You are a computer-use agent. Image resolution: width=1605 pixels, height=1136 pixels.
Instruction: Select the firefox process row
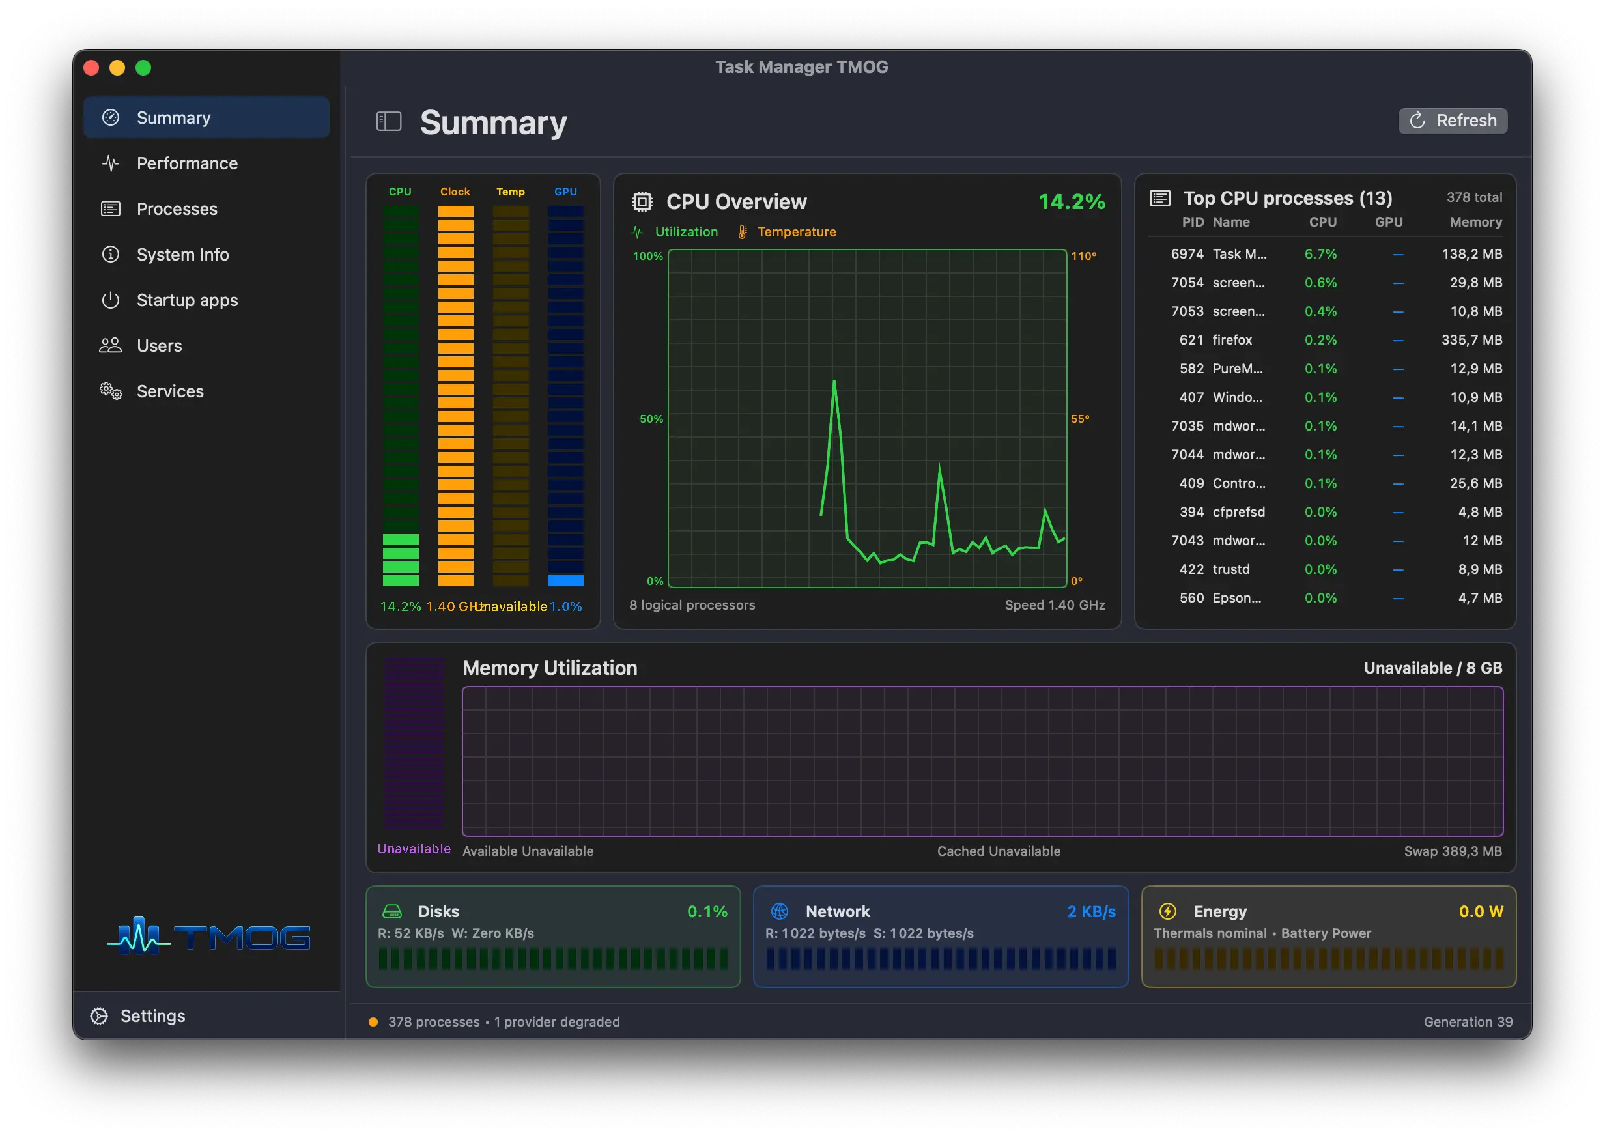click(x=1326, y=340)
